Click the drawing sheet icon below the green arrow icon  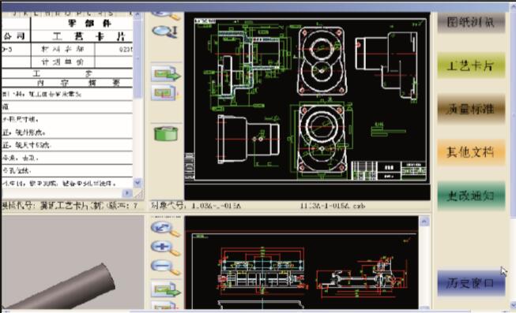(164, 93)
